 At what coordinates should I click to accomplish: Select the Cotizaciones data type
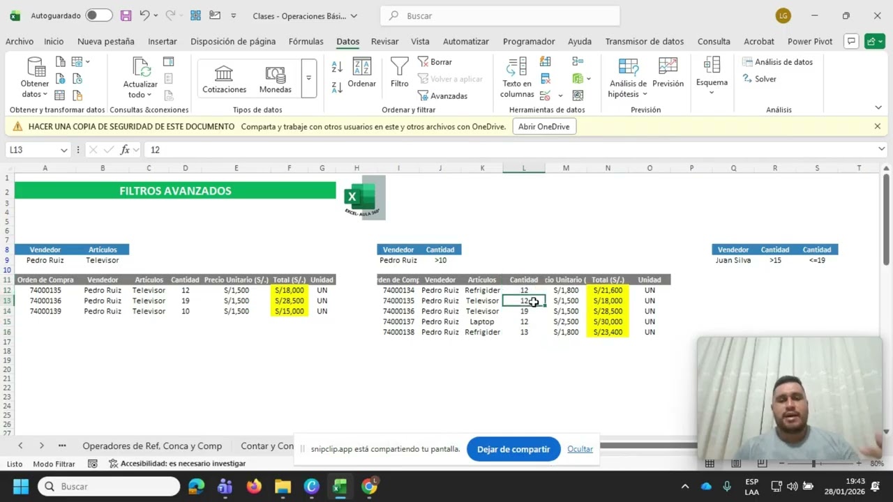(224, 78)
